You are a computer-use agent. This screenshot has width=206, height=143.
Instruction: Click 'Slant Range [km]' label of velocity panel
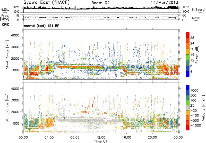pos(7,108)
